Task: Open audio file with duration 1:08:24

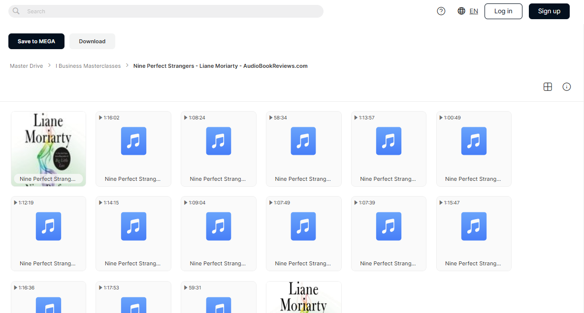Action: click(x=219, y=149)
